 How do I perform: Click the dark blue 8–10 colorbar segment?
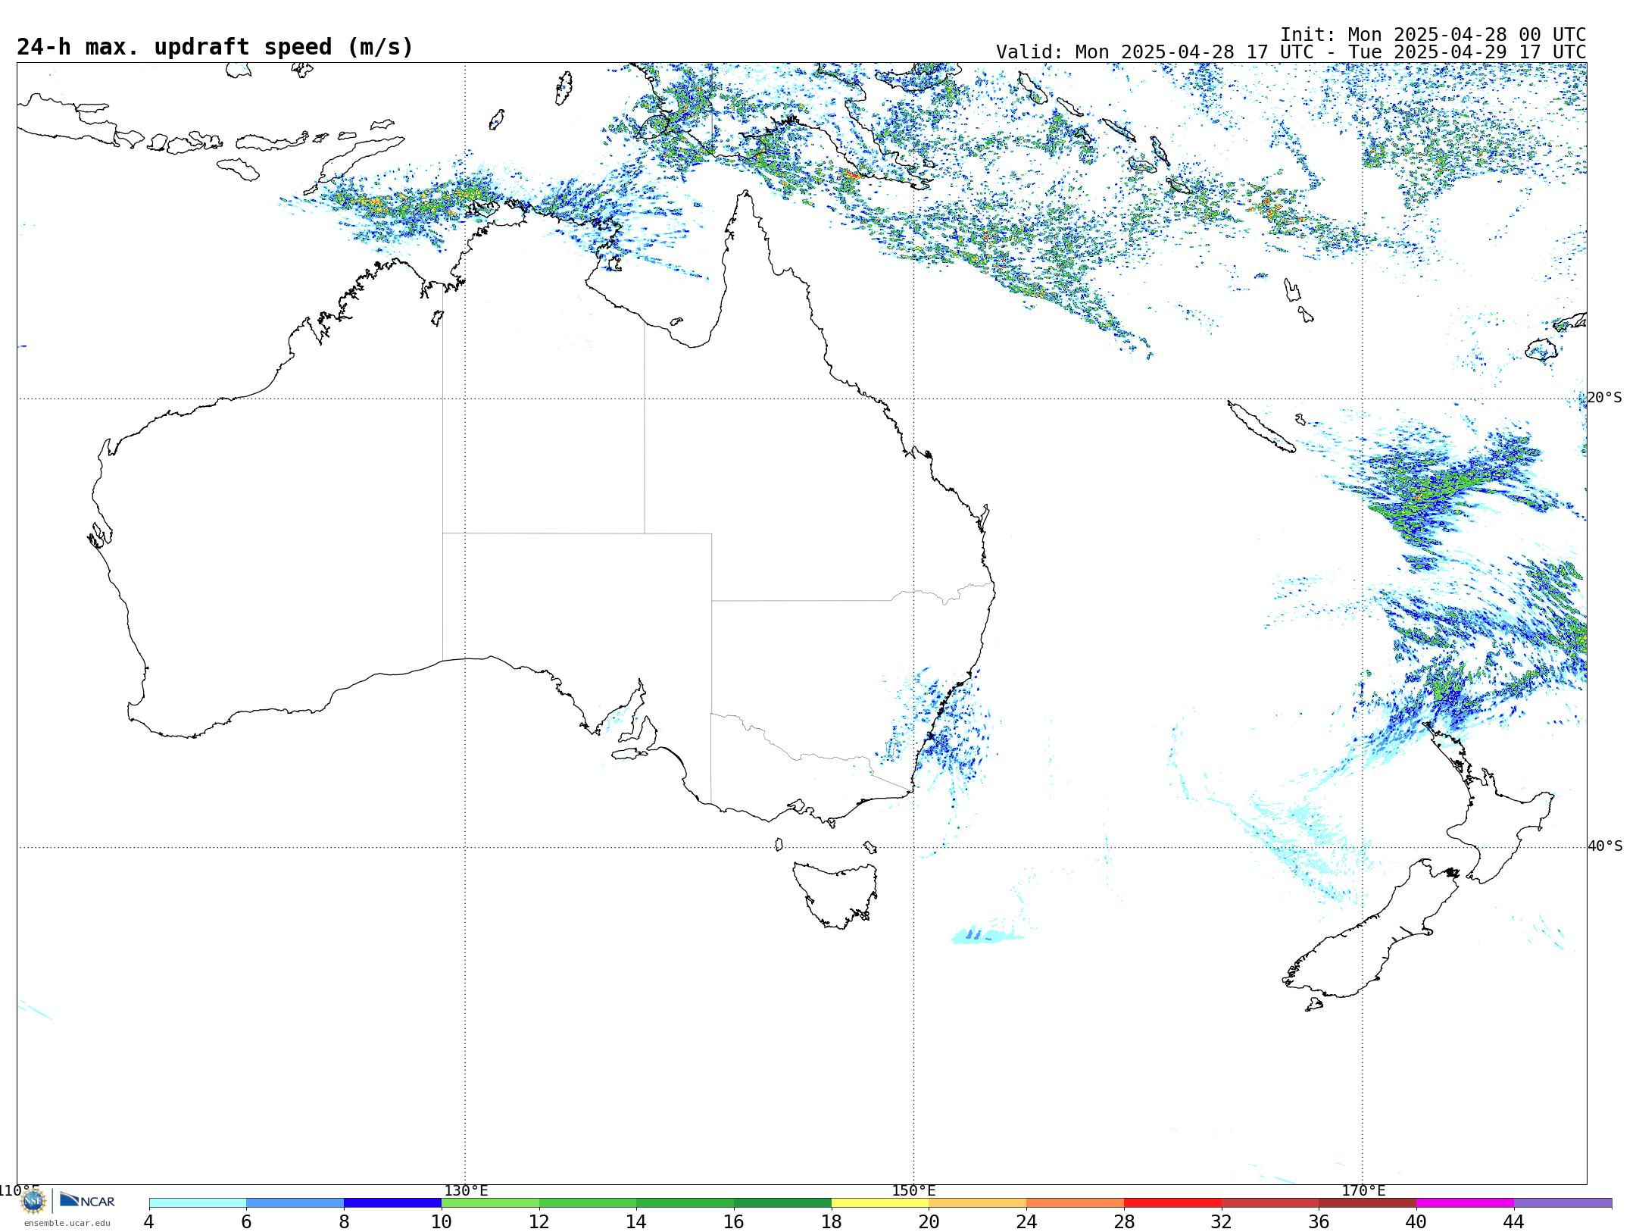point(393,1203)
